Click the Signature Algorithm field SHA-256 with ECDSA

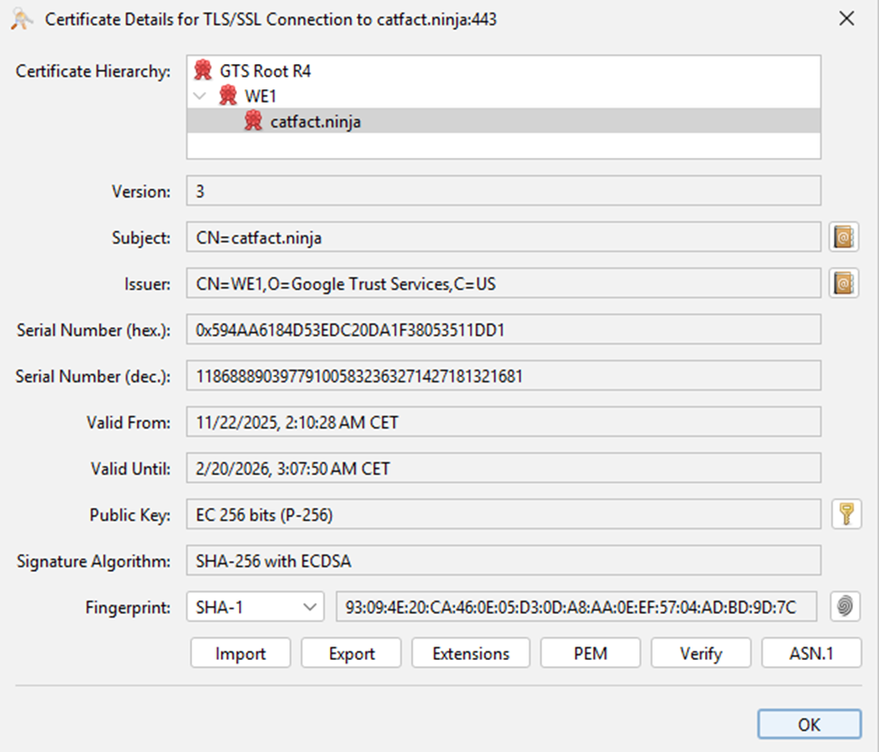pos(503,560)
